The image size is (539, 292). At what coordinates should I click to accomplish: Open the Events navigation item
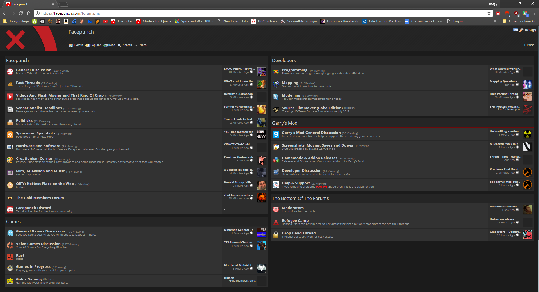(x=76, y=45)
